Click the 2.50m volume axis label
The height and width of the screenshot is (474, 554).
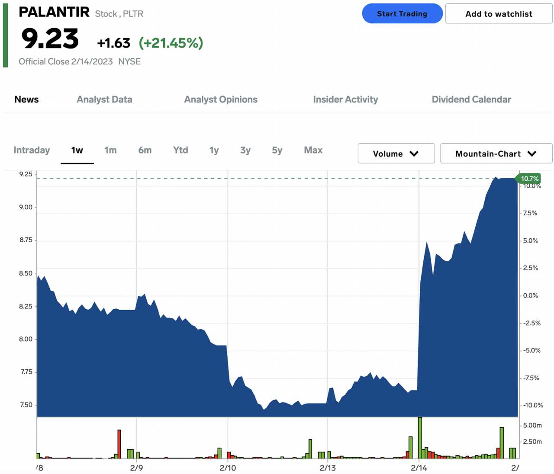click(x=532, y=442)
